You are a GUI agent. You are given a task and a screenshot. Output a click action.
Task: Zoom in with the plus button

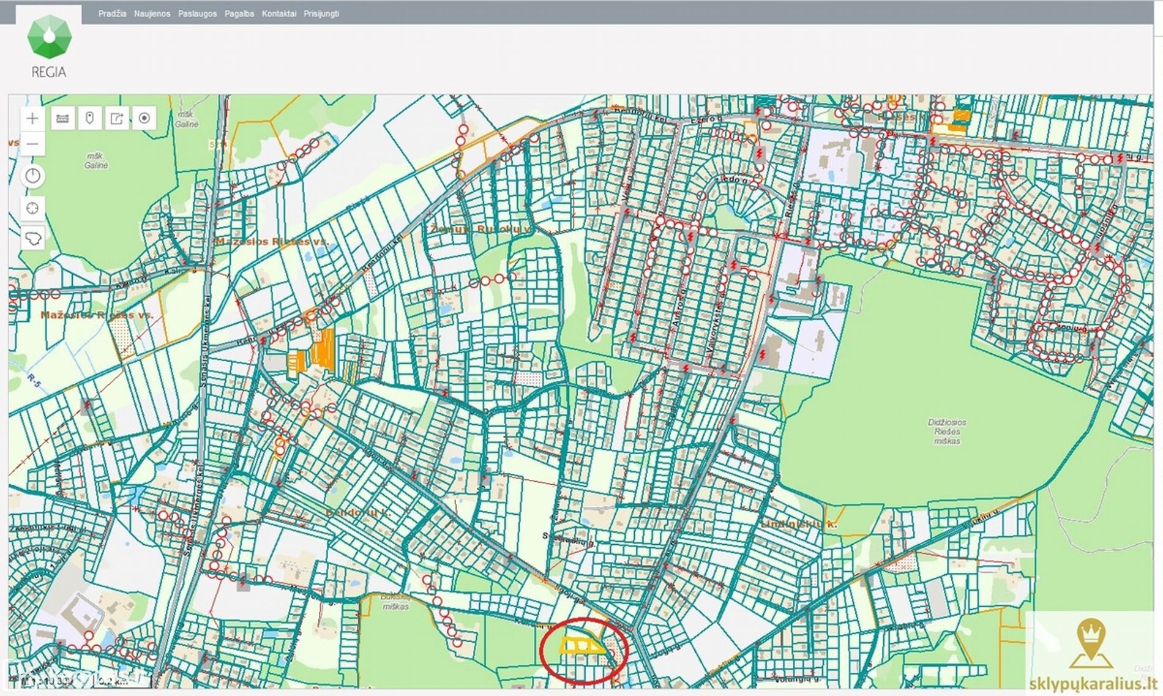[x=32, y=119]
